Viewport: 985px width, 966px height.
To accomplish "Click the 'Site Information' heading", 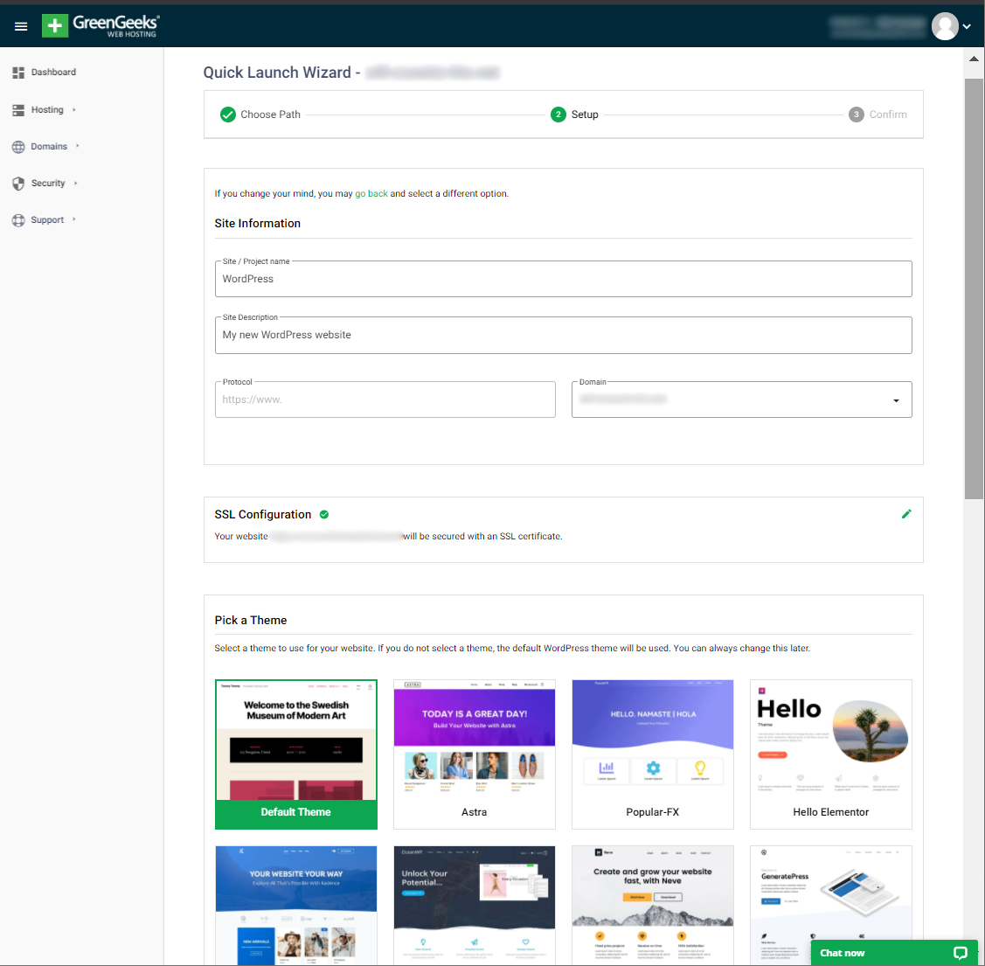I will [x=258, y=224].
